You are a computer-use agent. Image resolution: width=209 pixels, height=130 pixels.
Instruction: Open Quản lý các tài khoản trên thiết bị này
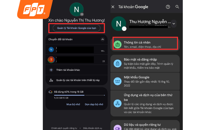pos(77,80)
